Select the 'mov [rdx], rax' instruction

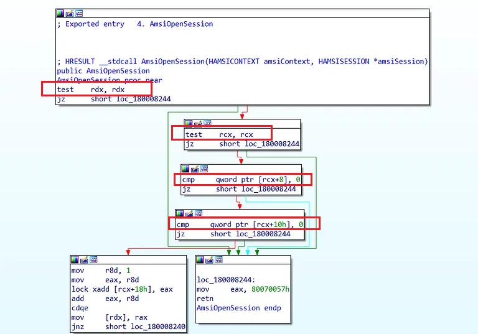point(110,318)
